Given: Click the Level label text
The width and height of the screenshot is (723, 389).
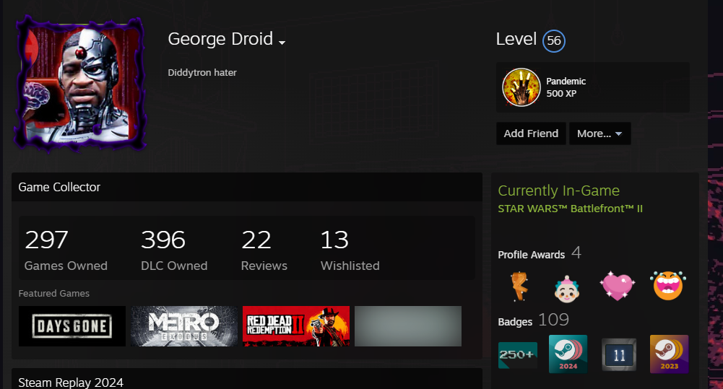Looking at the screenshot, I should pyautogui.click(x=516, y=39).
